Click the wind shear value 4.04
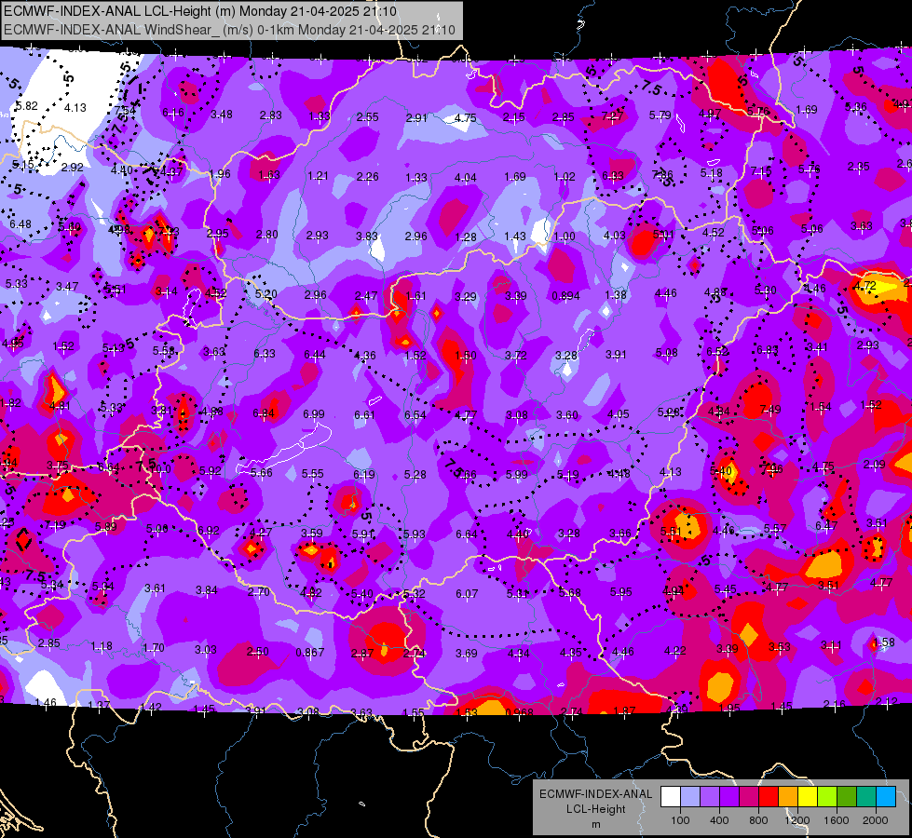This screenshot has width=912, height=838. pos(465,177)
